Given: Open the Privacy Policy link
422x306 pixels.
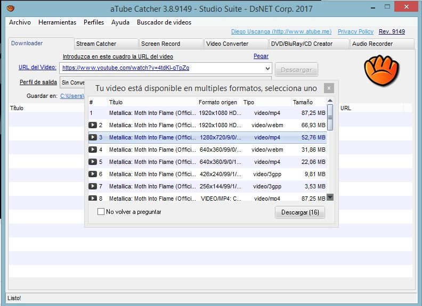Looking at the screenshot, I should [355, 31].
